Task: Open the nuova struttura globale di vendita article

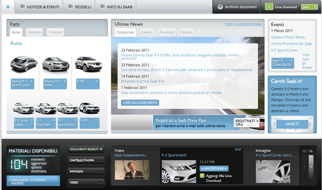Action: click(x=171, y=93)
